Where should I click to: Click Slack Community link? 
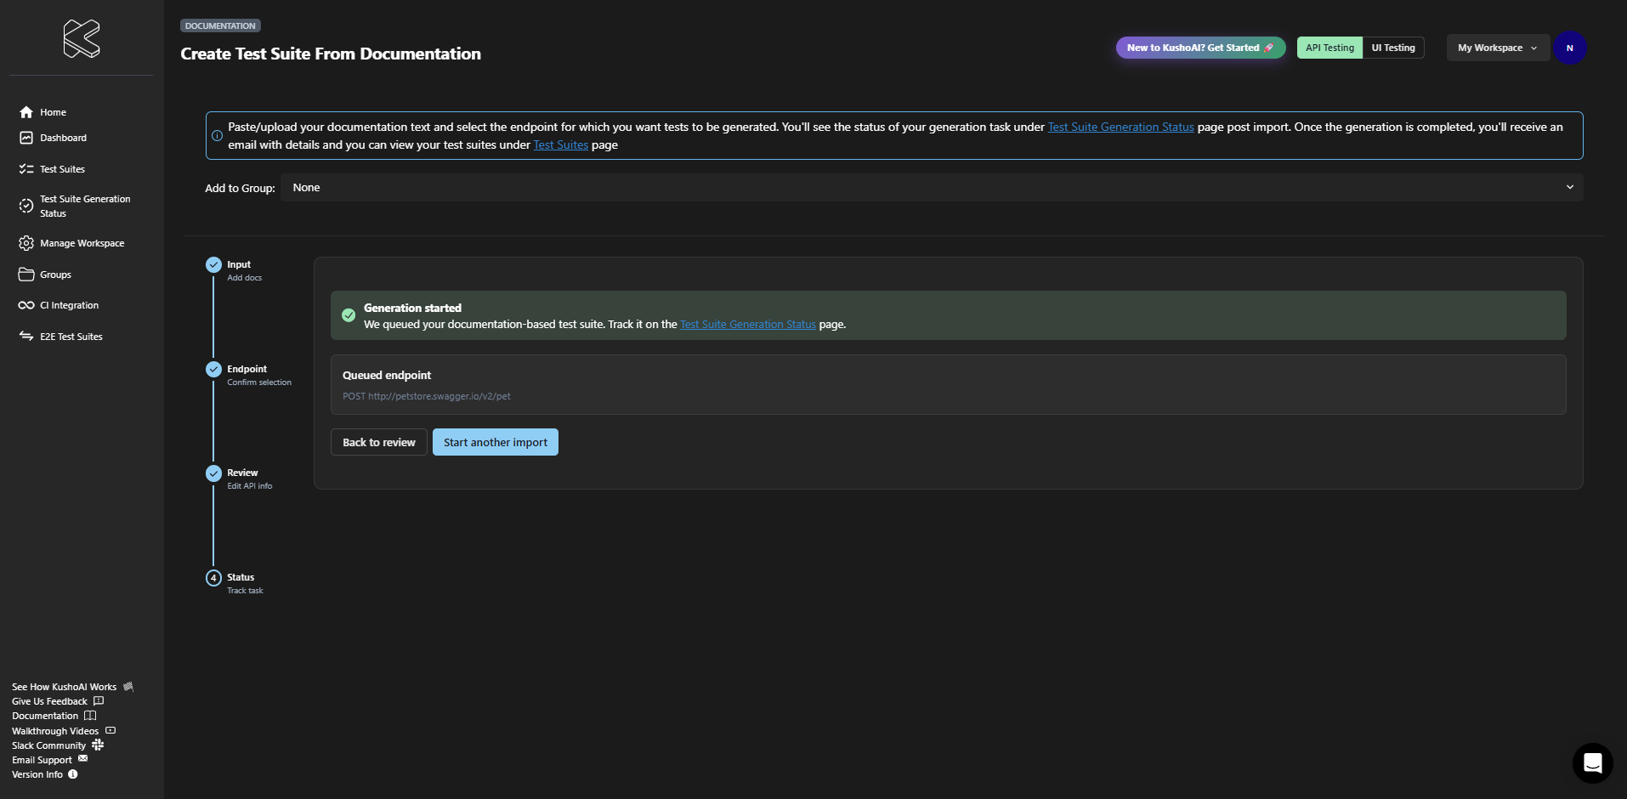pyautogui.click(x=48, y=745)
